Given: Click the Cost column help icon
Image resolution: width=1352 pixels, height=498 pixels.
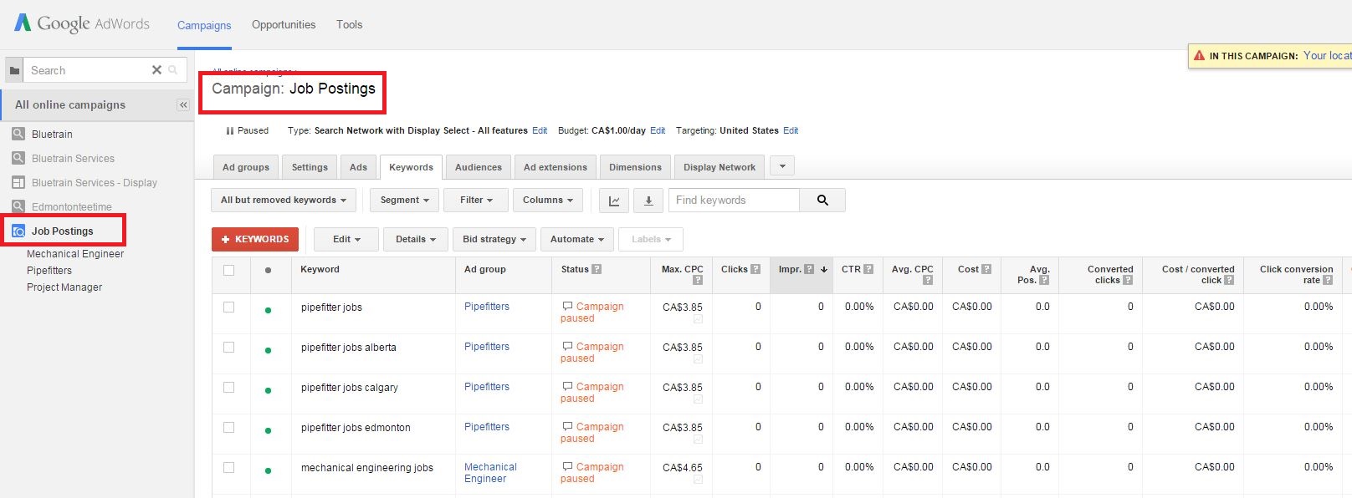Looking at the screenshot, I should (986, 269).
